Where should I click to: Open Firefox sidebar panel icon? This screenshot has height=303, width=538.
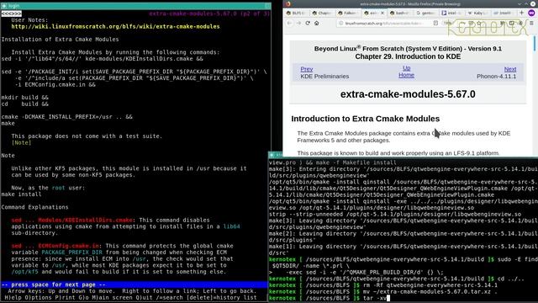[x=512, y=23]
